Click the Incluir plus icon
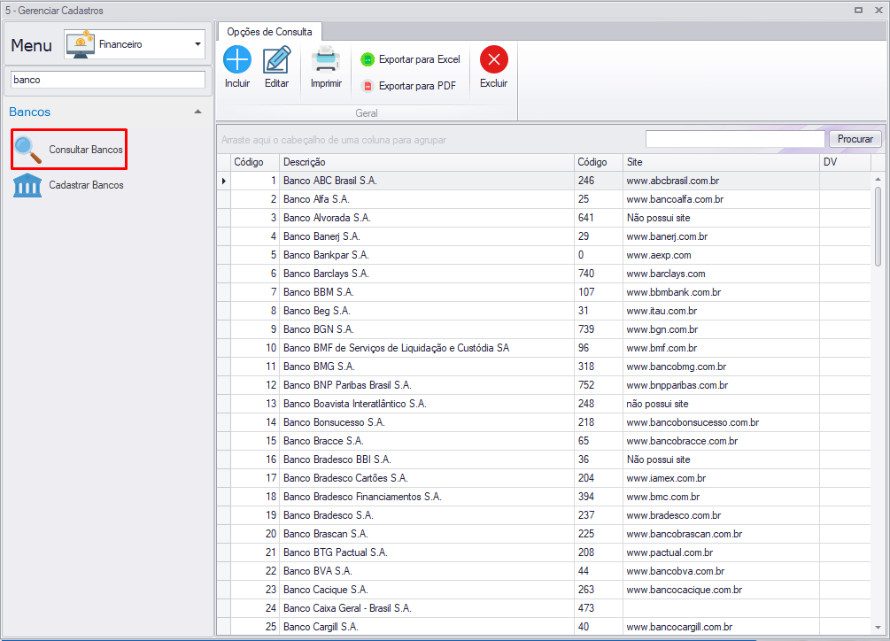The image size is (890, 641). coord(236,59)
